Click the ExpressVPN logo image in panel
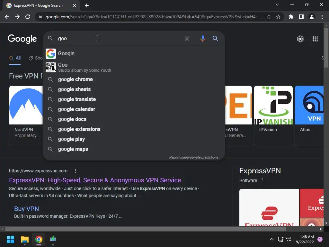This screenshot has width=329, height=247. click(x=269, y=207)
